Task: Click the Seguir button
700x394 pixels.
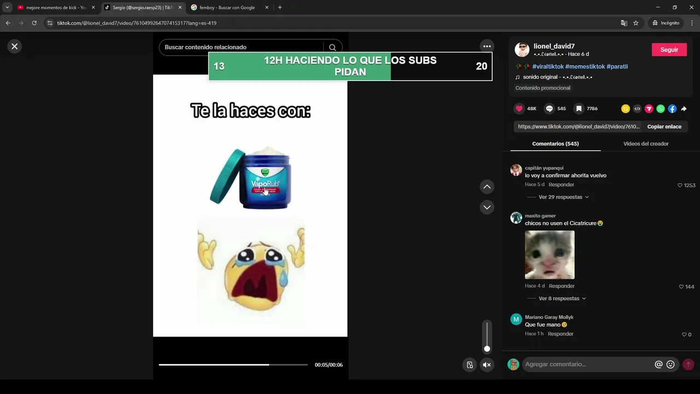Action: point(669,50)
